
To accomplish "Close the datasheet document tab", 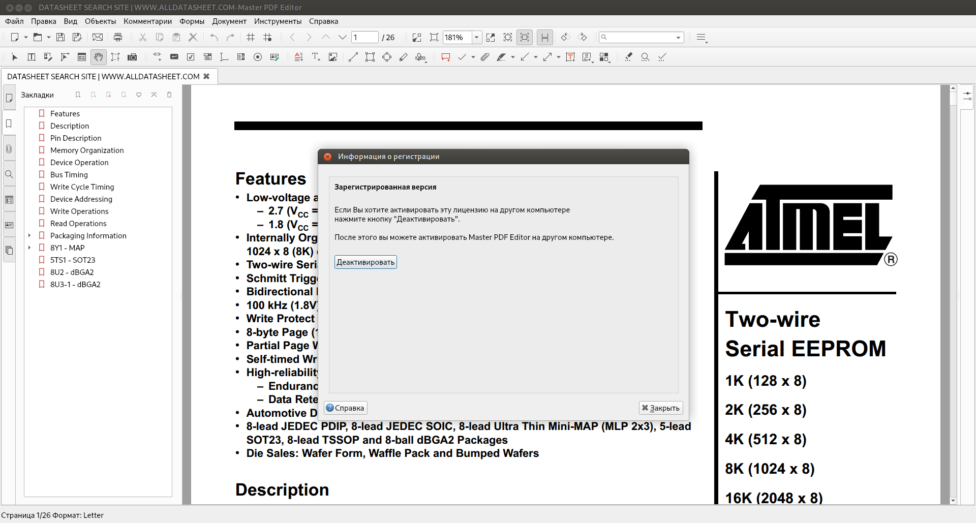I will 206,76.
